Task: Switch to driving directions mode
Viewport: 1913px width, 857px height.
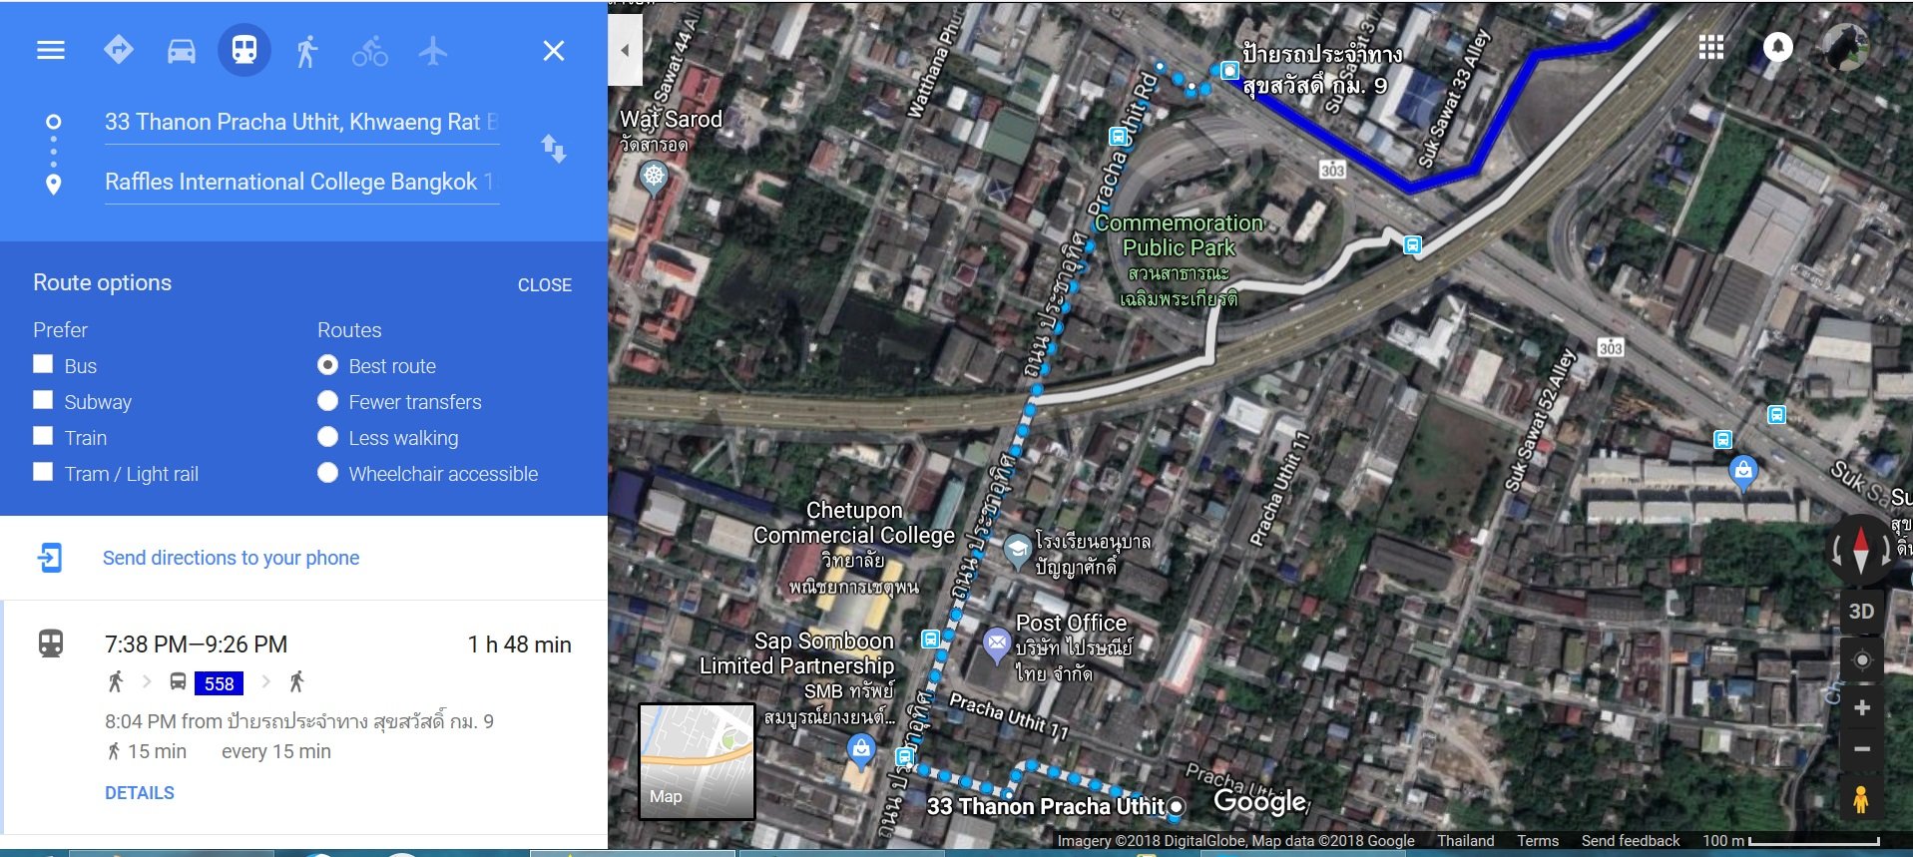Action: (182, 50)
